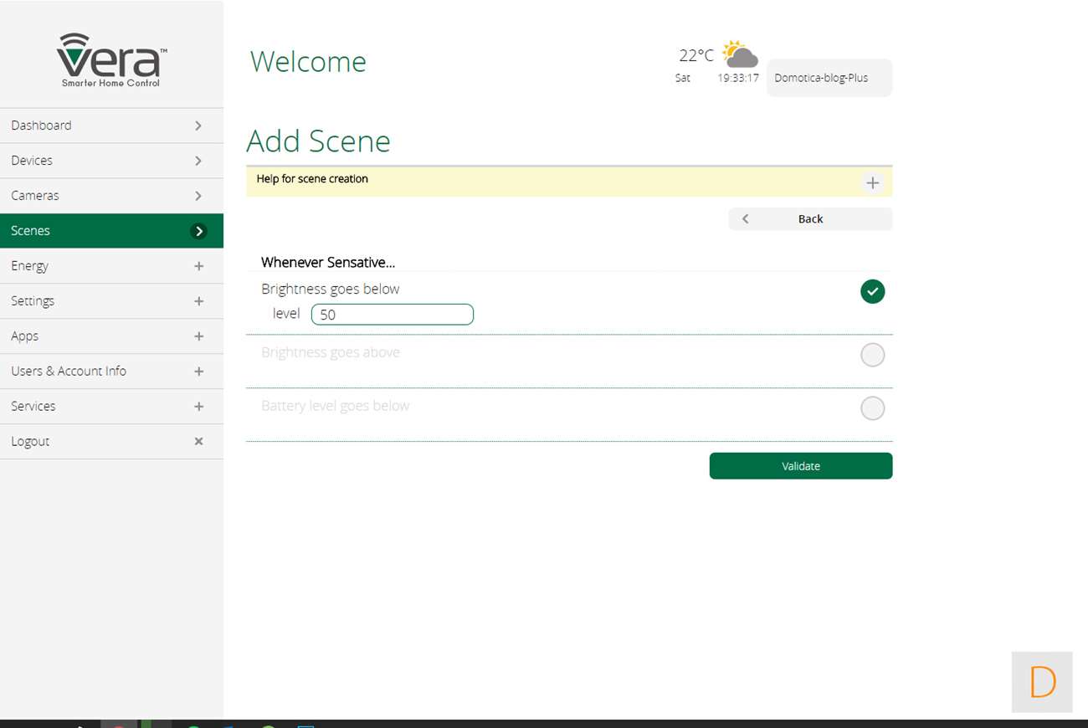Expand the Energy menu section

click(x=198, y=266)
